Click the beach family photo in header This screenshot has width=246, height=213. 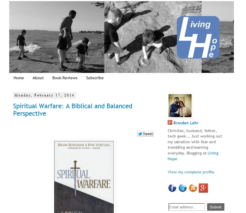point(57,37)
